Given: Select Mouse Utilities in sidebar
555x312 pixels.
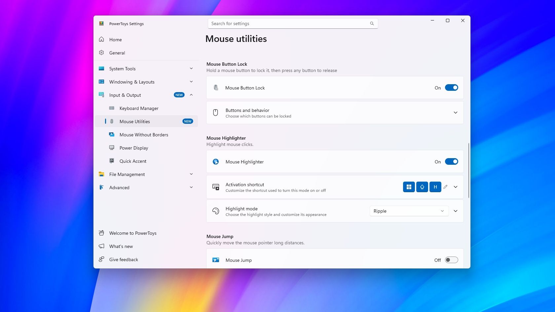Looking at the screenshot, I should pyautogui.click(x=146, y=121).
